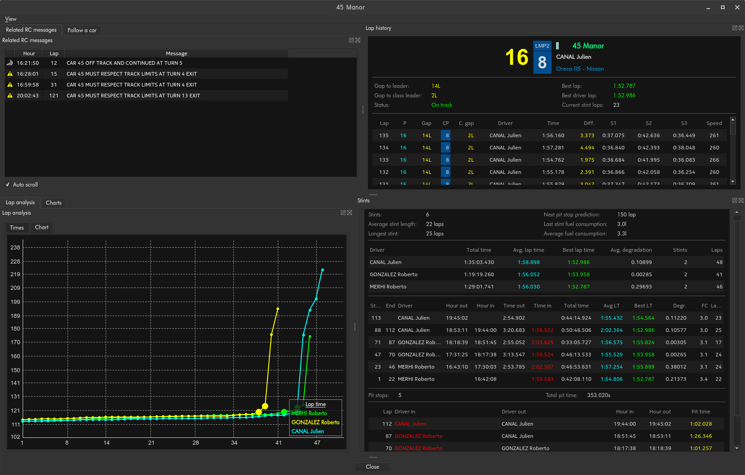The width and height of the screenshot is (745, 475).
Task: Float the Lap history panel
Action: point(735,28)
